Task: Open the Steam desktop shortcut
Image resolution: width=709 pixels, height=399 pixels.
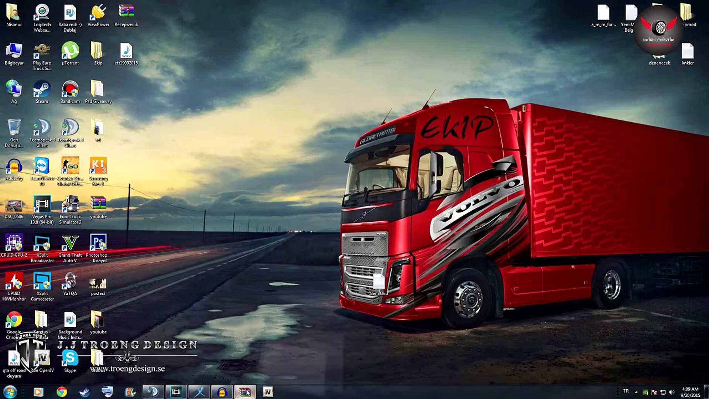Action: tap(42, 92)
